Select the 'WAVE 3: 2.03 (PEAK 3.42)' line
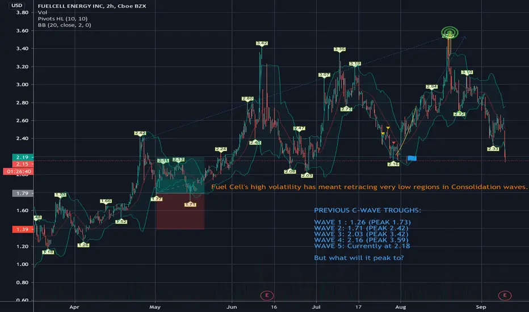This screenshot has width=529, height=312. [361, 234]
